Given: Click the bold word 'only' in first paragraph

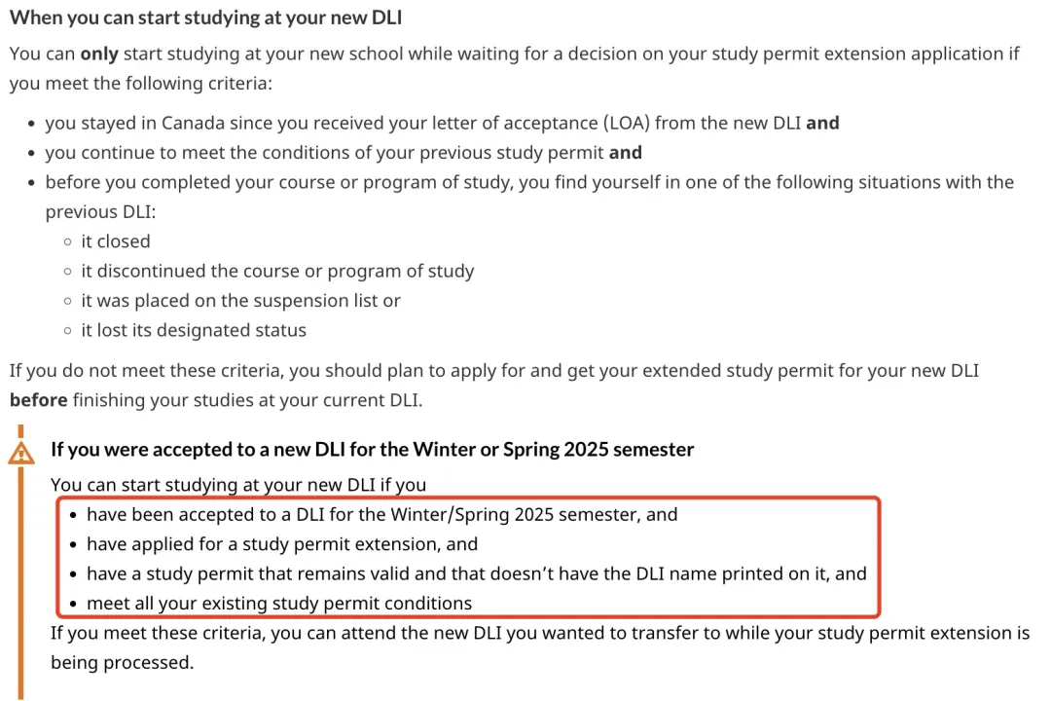Looking at the screenshot, I should point(99,54).
